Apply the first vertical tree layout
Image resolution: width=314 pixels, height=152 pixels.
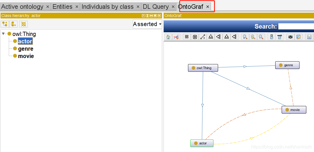click(x=211, y=37)
